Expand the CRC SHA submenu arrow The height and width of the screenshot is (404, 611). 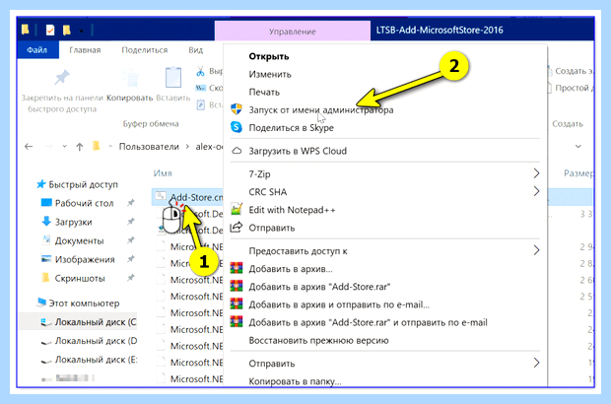[536, 191]
